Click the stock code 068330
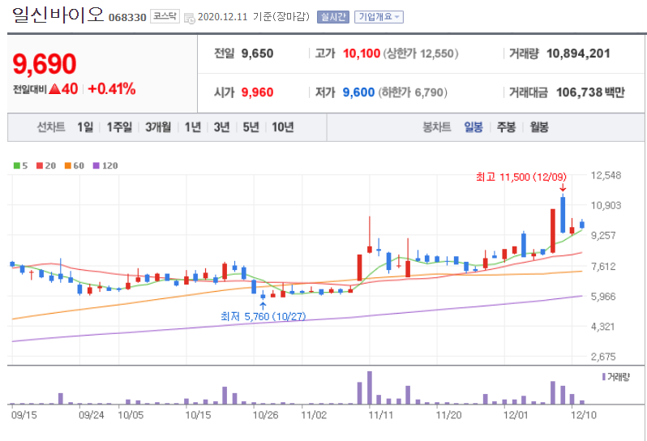The width and height of the screenshot is (647, 441). (127, 17)
